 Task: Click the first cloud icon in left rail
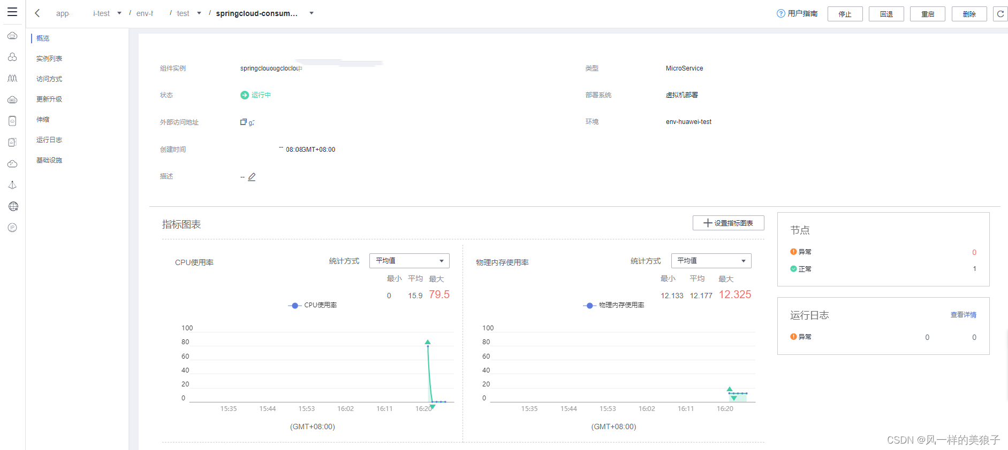click(x=12, y=35)
